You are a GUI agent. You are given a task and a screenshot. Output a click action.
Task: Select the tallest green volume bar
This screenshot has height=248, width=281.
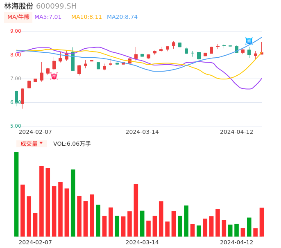(16, 194)
